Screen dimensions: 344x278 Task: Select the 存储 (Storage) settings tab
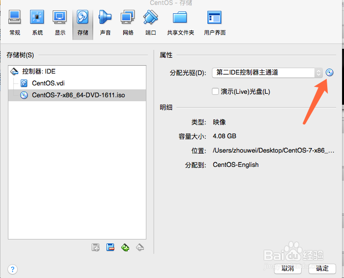point(83,24)
